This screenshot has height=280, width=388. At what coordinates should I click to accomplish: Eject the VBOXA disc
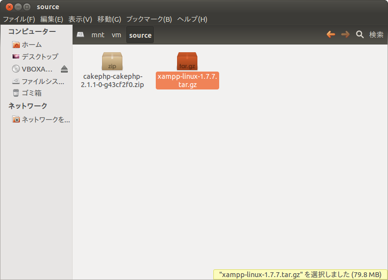(x=64, y=69)
